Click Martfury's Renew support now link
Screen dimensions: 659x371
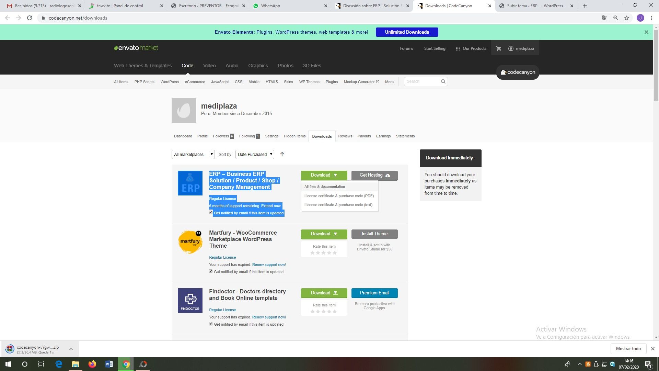(x=269, y=265)
